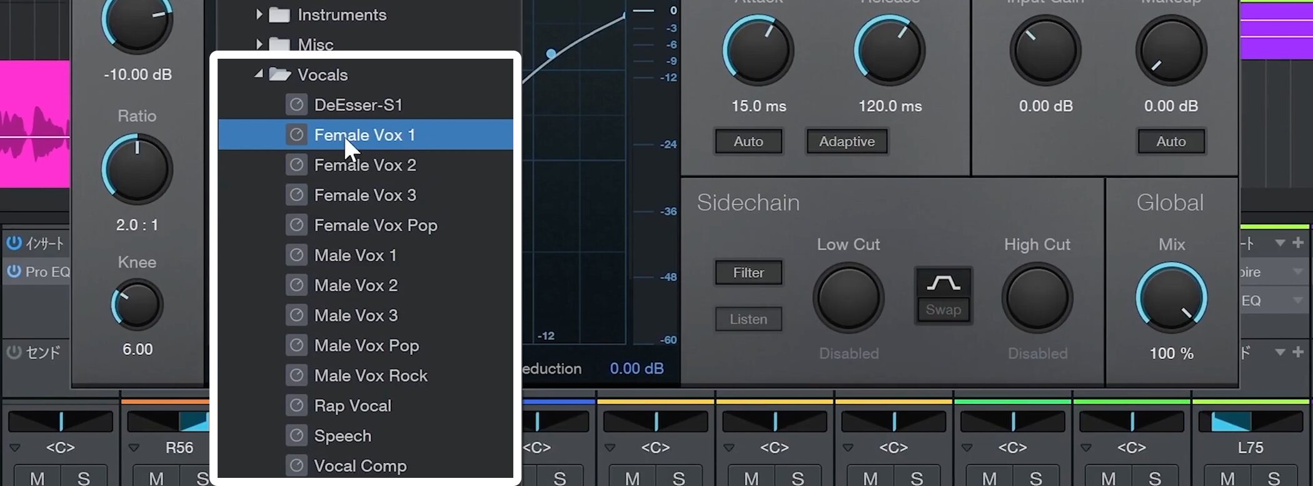Viewport: 1313px width, 486px height.
Task: Click the open Vocals folder icon
Action: coord(279,75)
